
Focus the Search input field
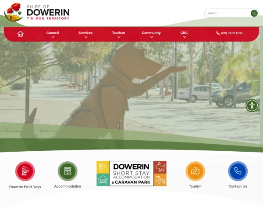pyautogui.click(x=227, y=13)
